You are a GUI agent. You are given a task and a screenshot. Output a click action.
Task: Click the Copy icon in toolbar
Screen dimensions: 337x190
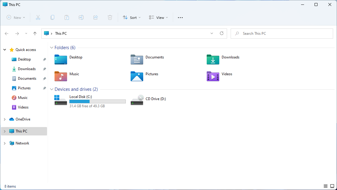click(x=52, y=18)
